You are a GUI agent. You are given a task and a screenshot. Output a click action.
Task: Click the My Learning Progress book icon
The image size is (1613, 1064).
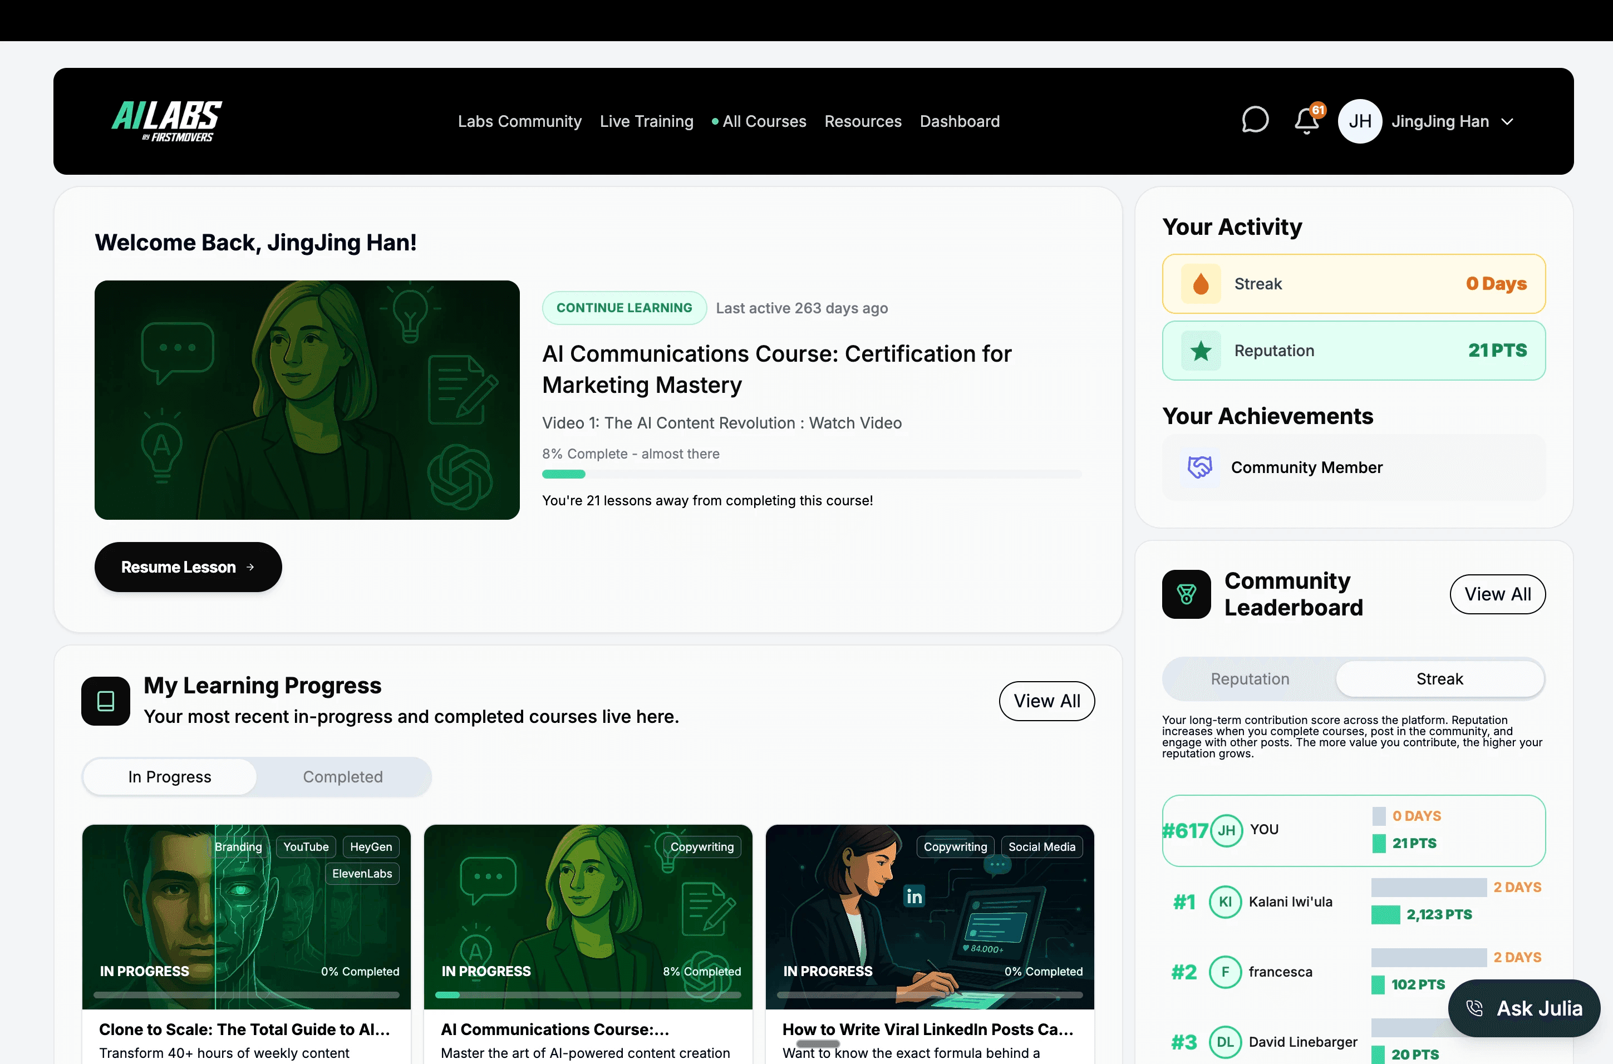click(x=106, y=701)
